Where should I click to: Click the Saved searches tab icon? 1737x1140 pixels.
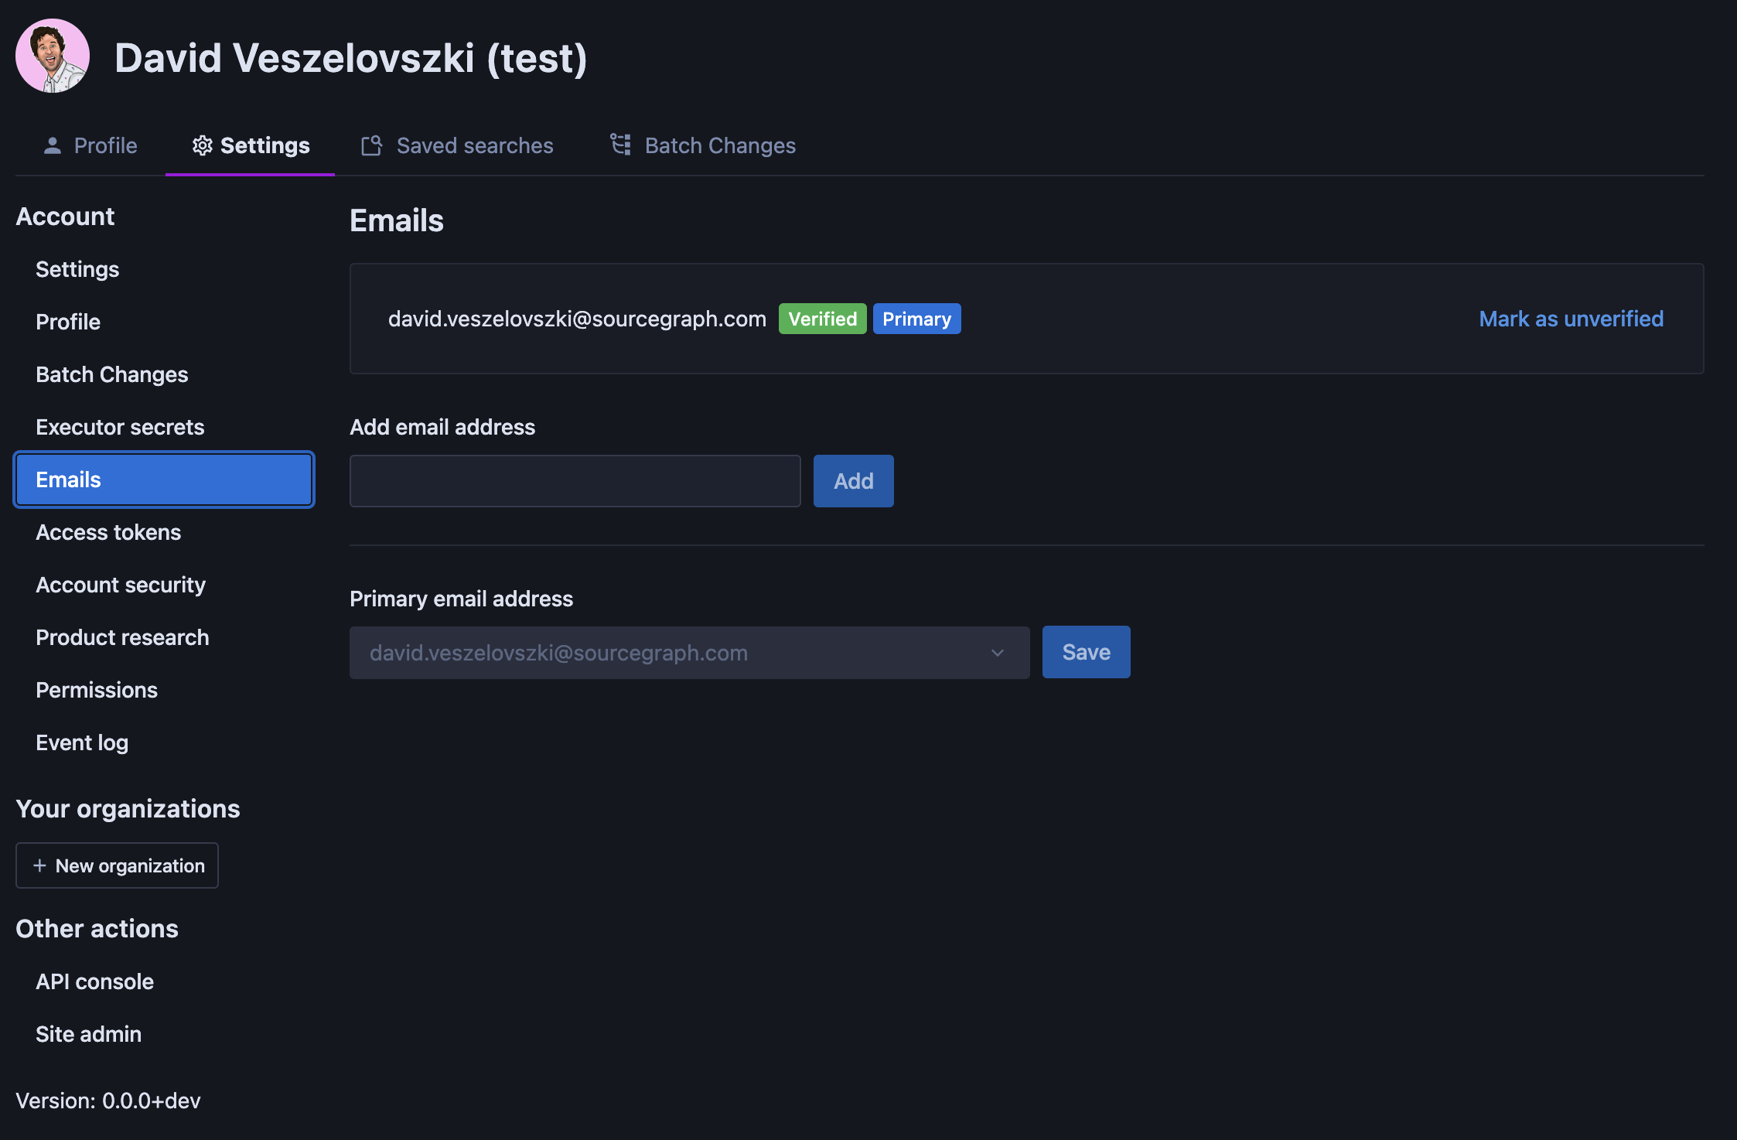coord(372,145)
